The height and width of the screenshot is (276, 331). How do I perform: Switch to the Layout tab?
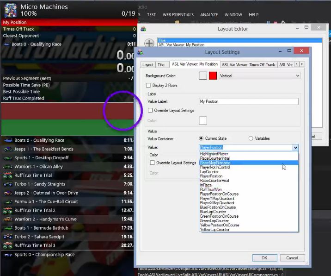(x=148, y=65)
